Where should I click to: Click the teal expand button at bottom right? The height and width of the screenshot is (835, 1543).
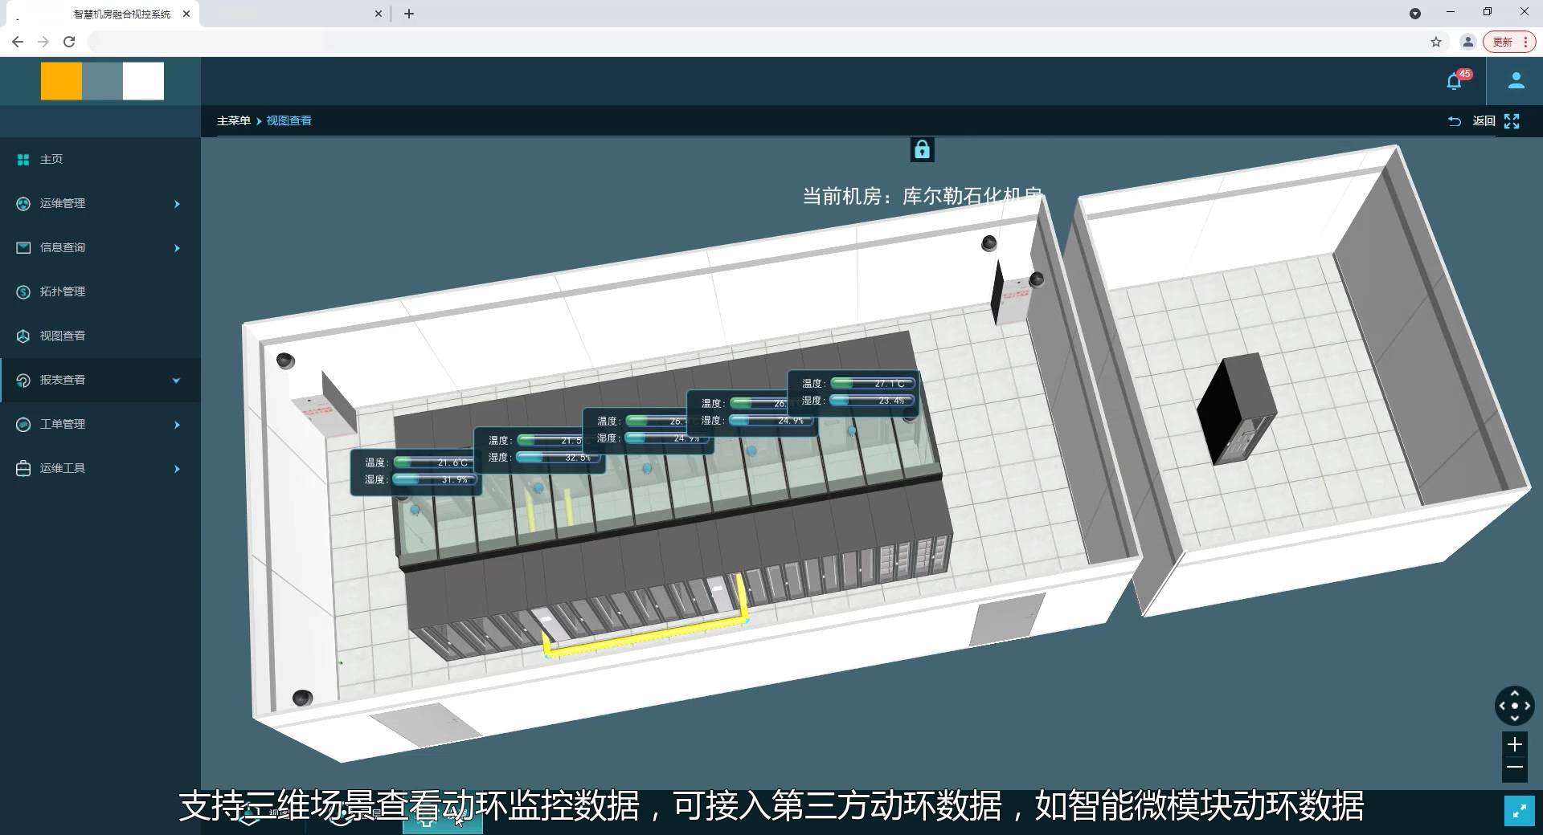[x=1519, y=811]
